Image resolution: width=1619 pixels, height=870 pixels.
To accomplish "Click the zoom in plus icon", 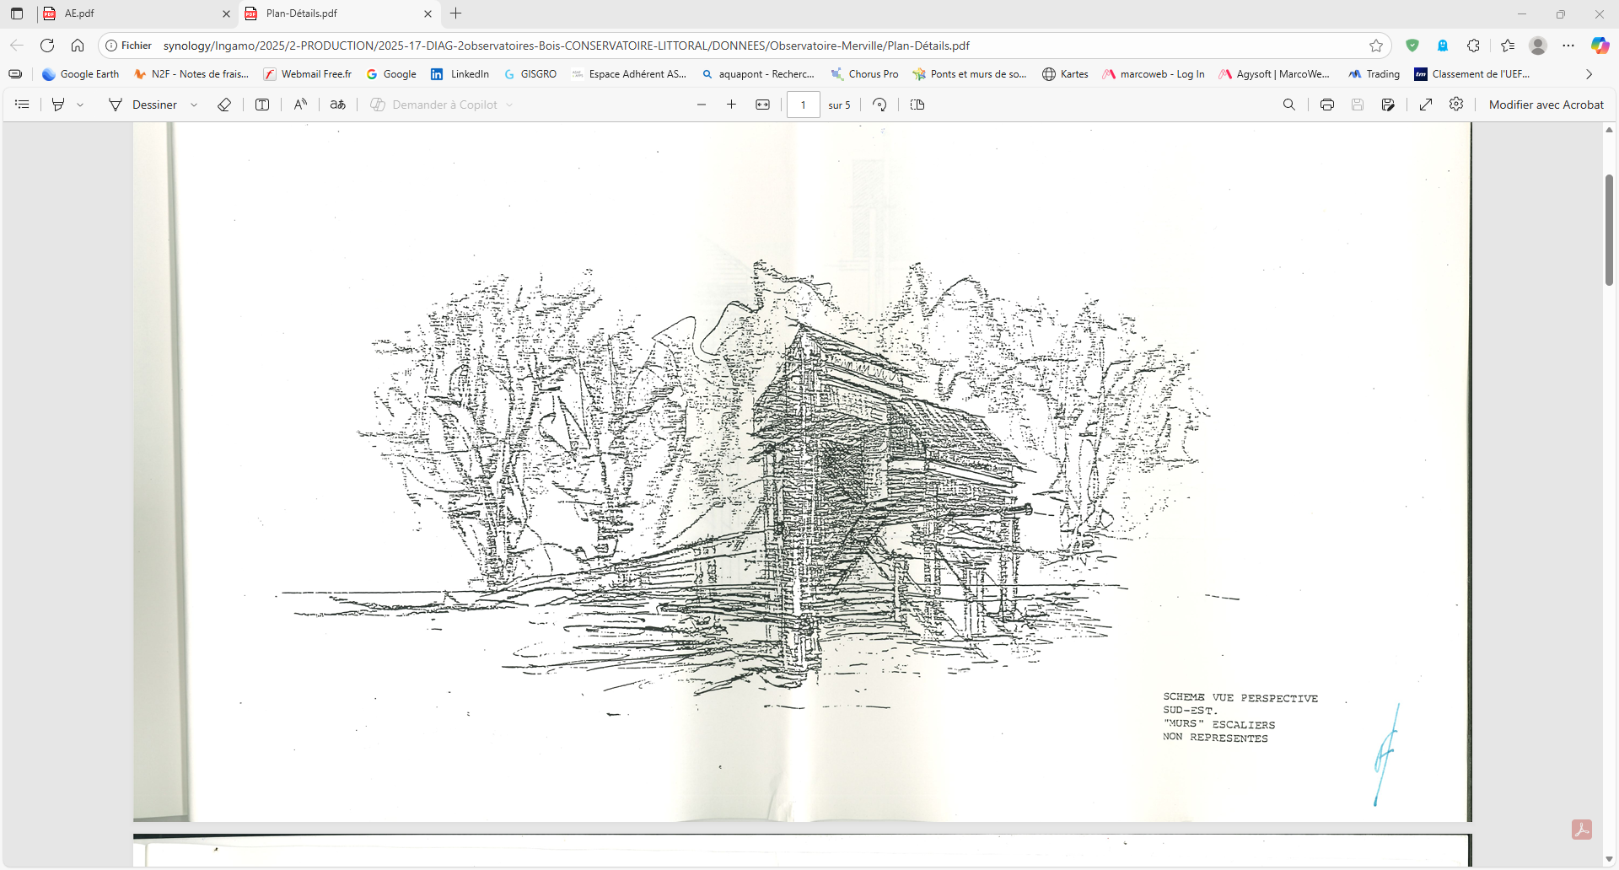I will click(731, 105).
